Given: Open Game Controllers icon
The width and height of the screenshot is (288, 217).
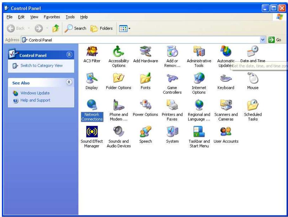Looking at the screenshot, I should coord(172,78).
